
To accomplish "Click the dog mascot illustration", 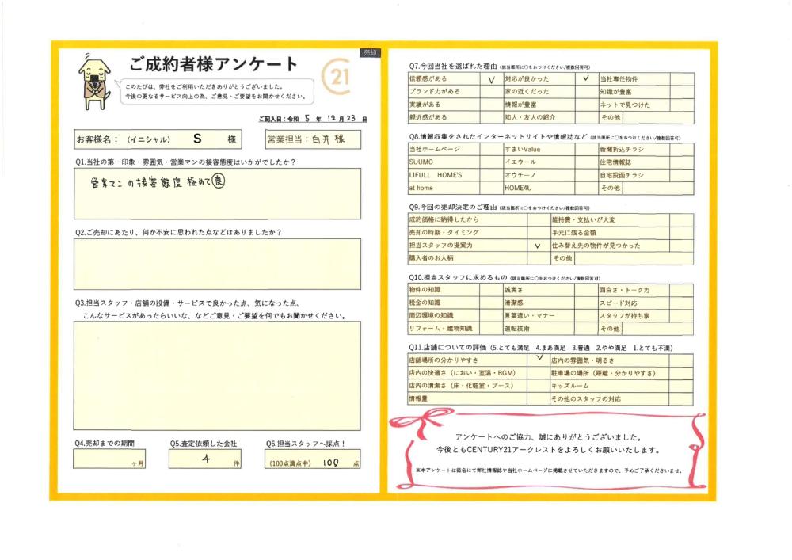I will [93, 81].
